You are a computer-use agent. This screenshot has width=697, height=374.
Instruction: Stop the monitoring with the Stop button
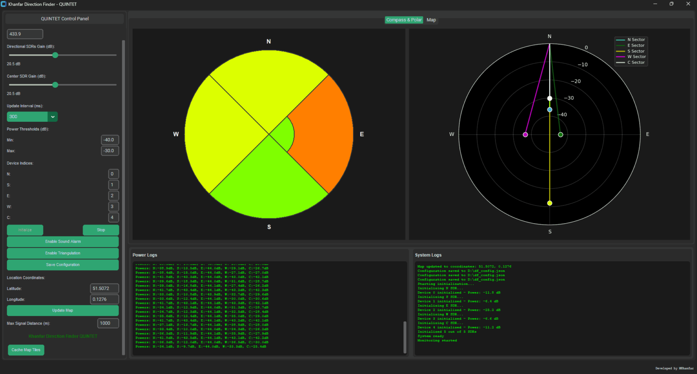pyautogui.click(x=101, y=230)
